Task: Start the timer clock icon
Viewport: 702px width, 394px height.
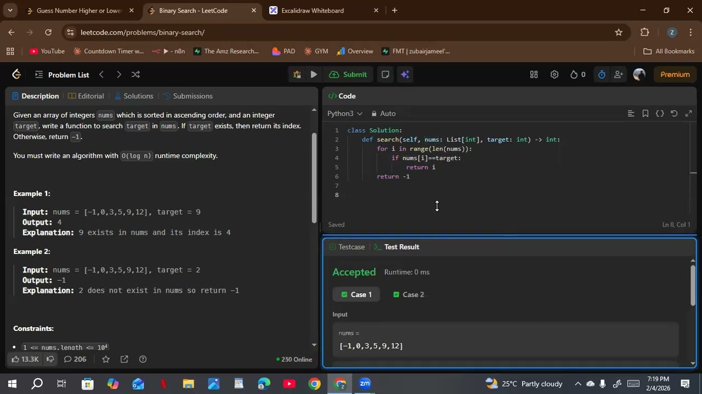Action: coord(602,74)
